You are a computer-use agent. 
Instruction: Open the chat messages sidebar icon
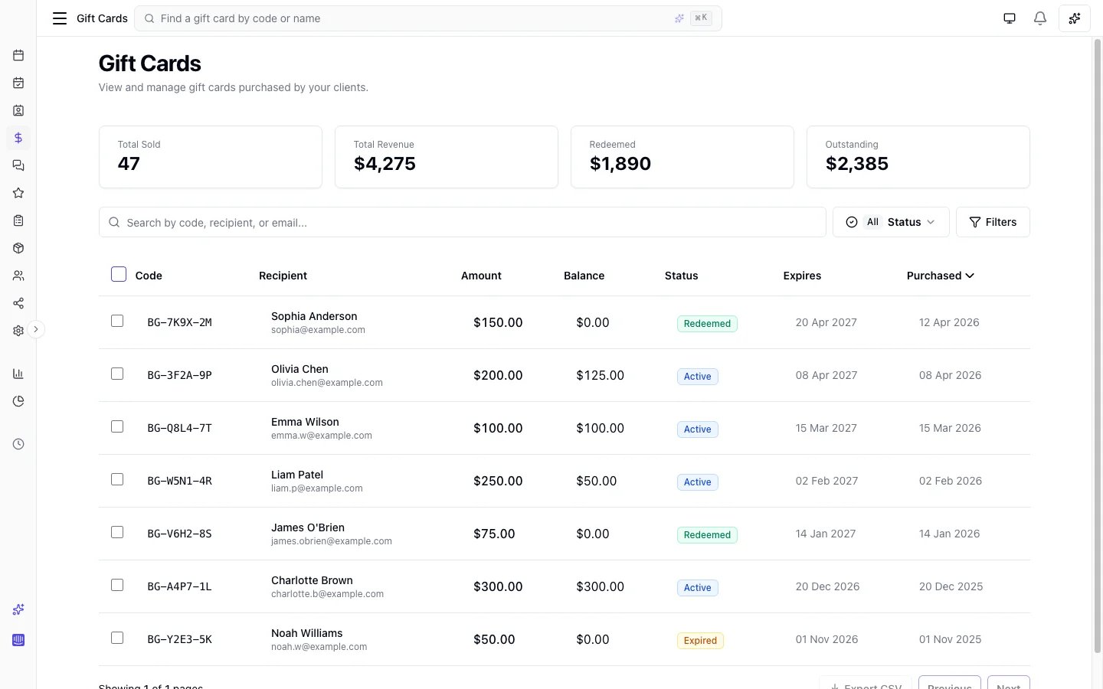click(18, 165)
